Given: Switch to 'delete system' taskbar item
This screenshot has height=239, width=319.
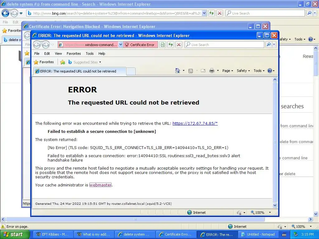Looking at the screenshot, I should 135,234.
